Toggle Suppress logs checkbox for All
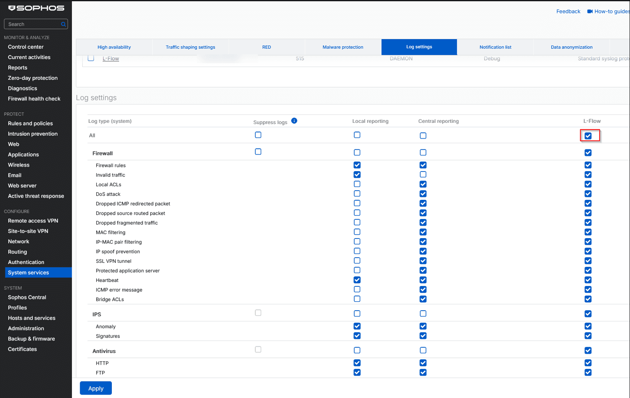This screenshot has width=630, height=398. click(258, 135)
